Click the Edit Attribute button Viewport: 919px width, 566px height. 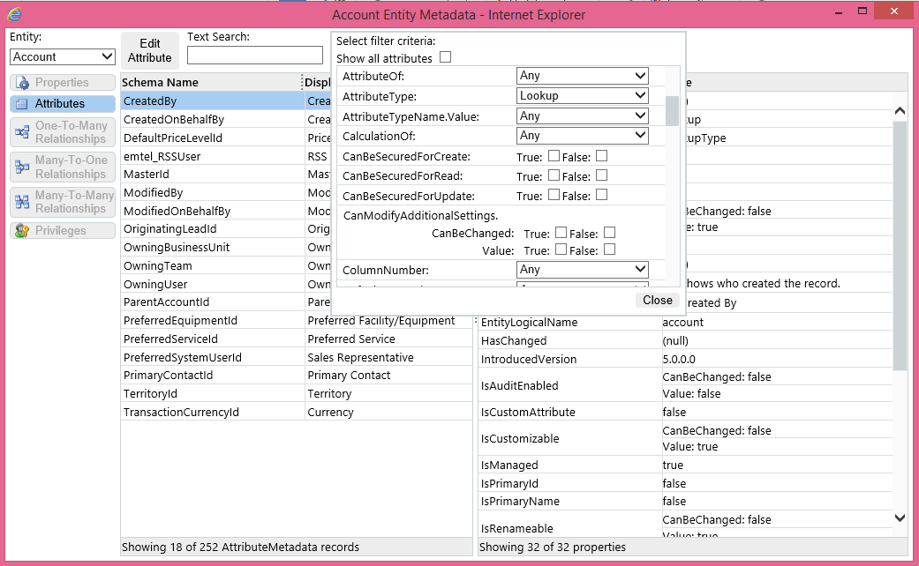[x=150, y=51]
